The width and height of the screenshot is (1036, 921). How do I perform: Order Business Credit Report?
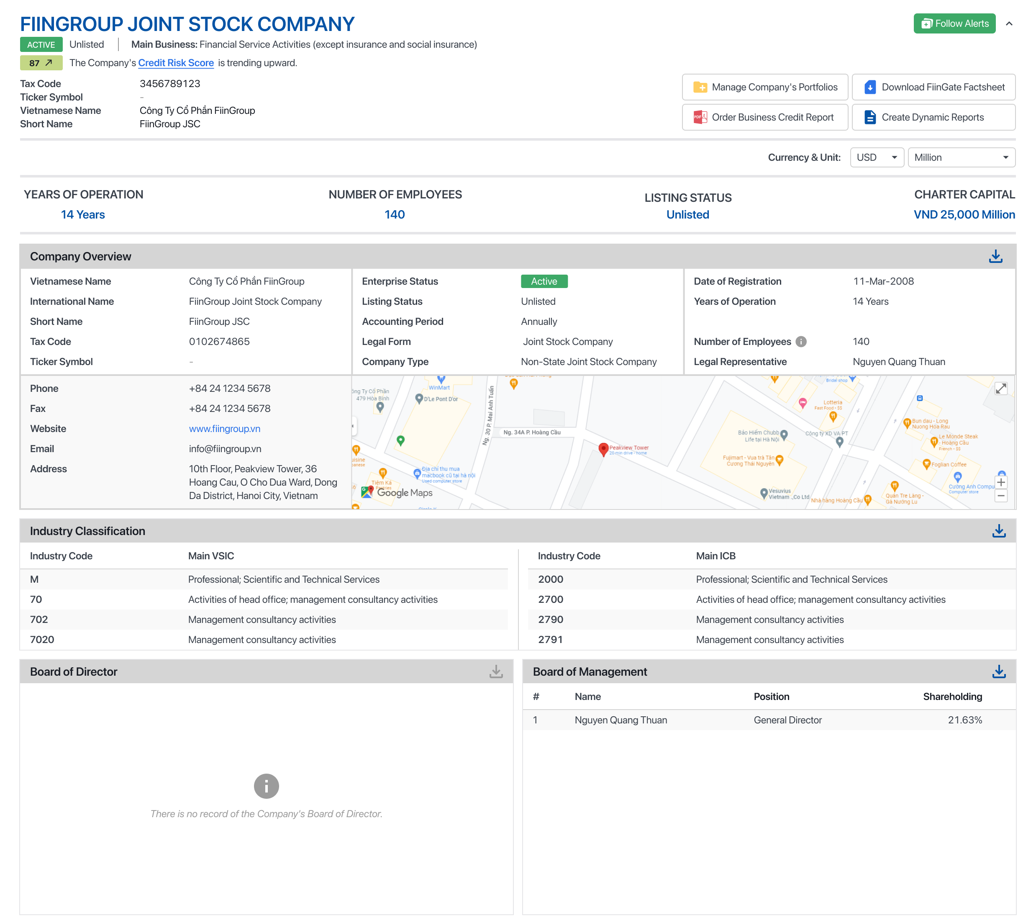(x=764, y=117)
